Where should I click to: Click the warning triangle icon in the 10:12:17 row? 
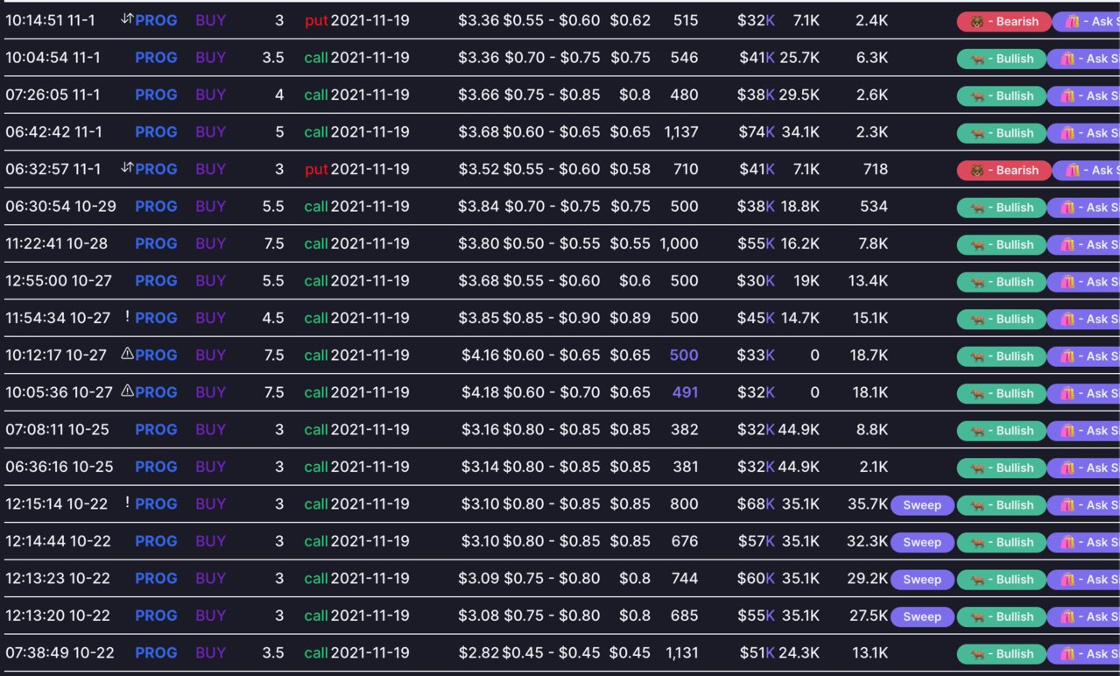point(127,353)
